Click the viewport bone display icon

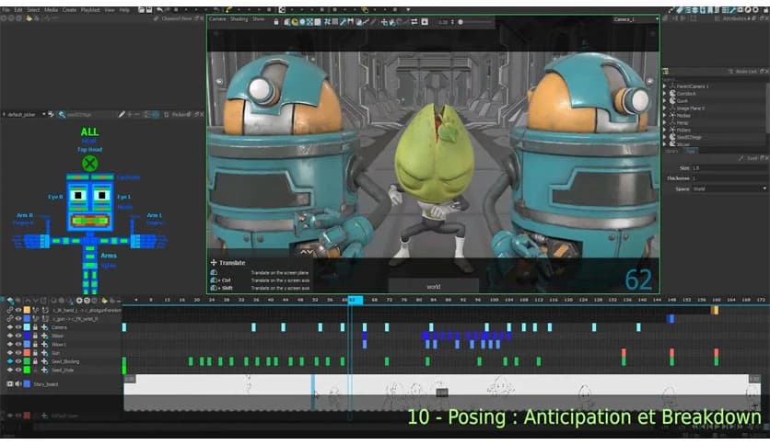343,21
